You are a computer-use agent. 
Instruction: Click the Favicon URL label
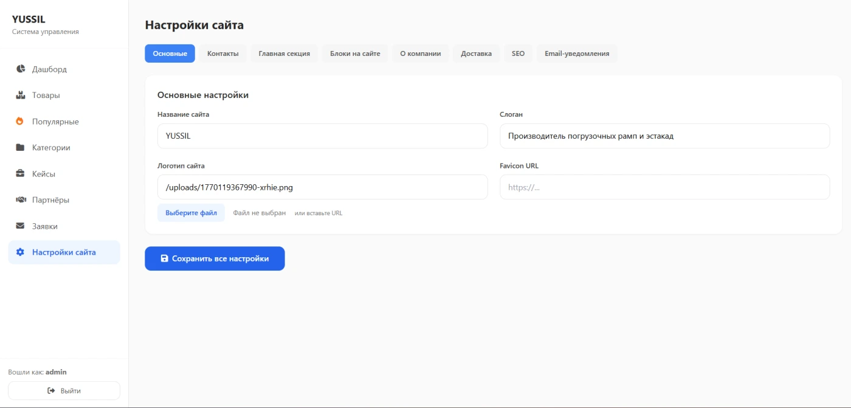coord(519,165)
